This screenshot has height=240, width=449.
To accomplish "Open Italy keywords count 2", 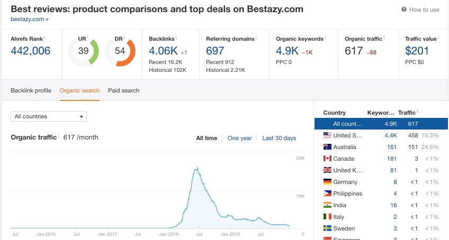I will [395, 217].
